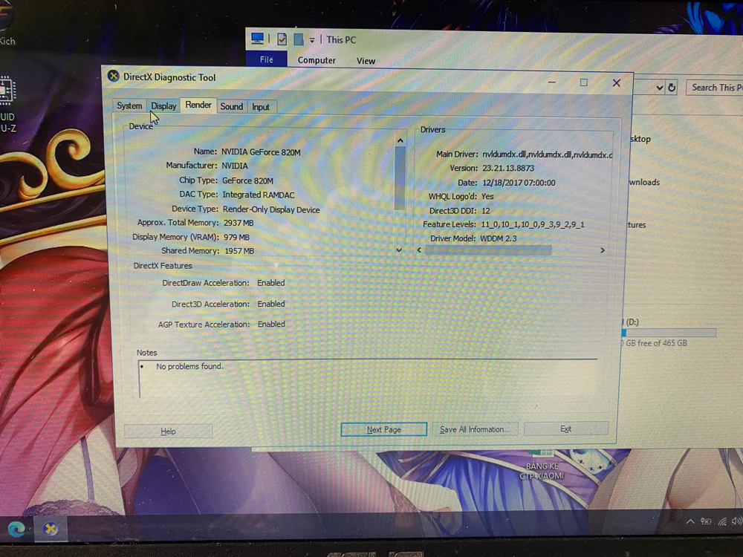The width and height of the screenshot is (743, 557).
Task: Click the Device list vertical scrollbar thumb
Action: (400, 177)
